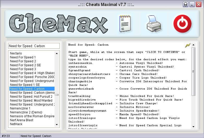Click the lotsoffreevinyls cheat code
The height and width of the screenshot is (138, 204).
coord(83,125)
